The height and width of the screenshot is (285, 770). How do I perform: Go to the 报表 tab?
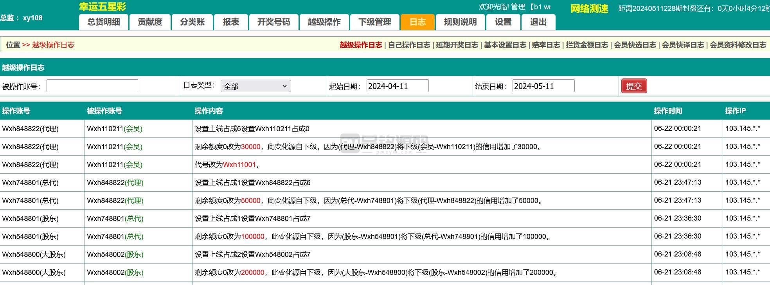tap(231, 22)
